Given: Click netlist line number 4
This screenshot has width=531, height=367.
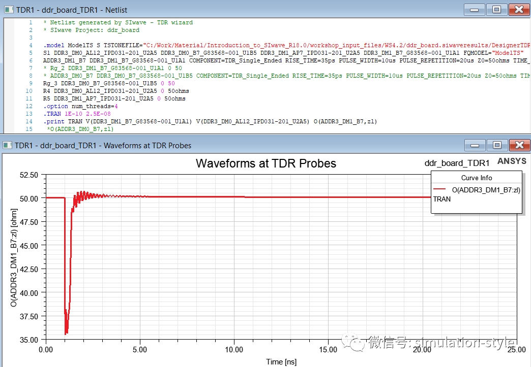Looking at the screenshot, I should pos(31,45).
